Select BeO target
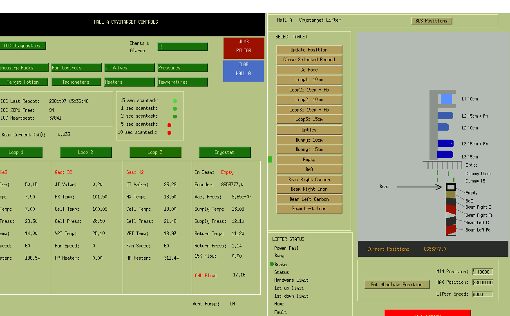510x316 pixels. click(309, 169)
